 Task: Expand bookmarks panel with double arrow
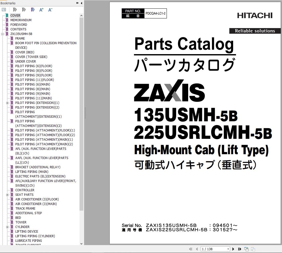(x=77, y=3)
